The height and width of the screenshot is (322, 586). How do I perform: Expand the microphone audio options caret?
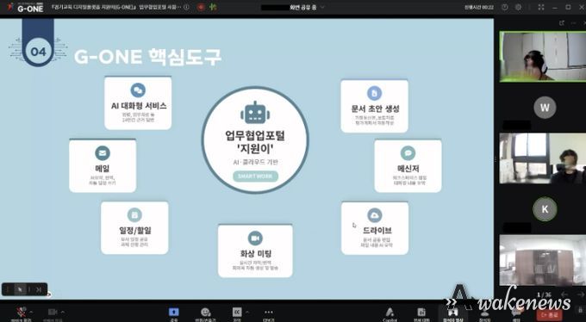[31, 312]
